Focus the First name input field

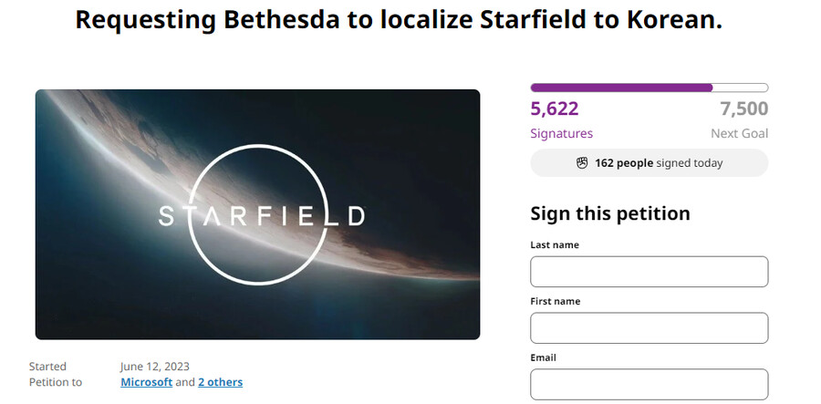[649, 328]
